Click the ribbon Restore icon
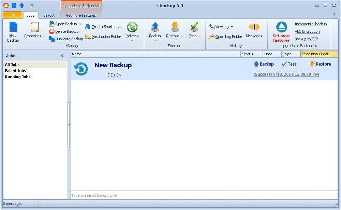This screenshot has height=210, width=341. [175, 27]
